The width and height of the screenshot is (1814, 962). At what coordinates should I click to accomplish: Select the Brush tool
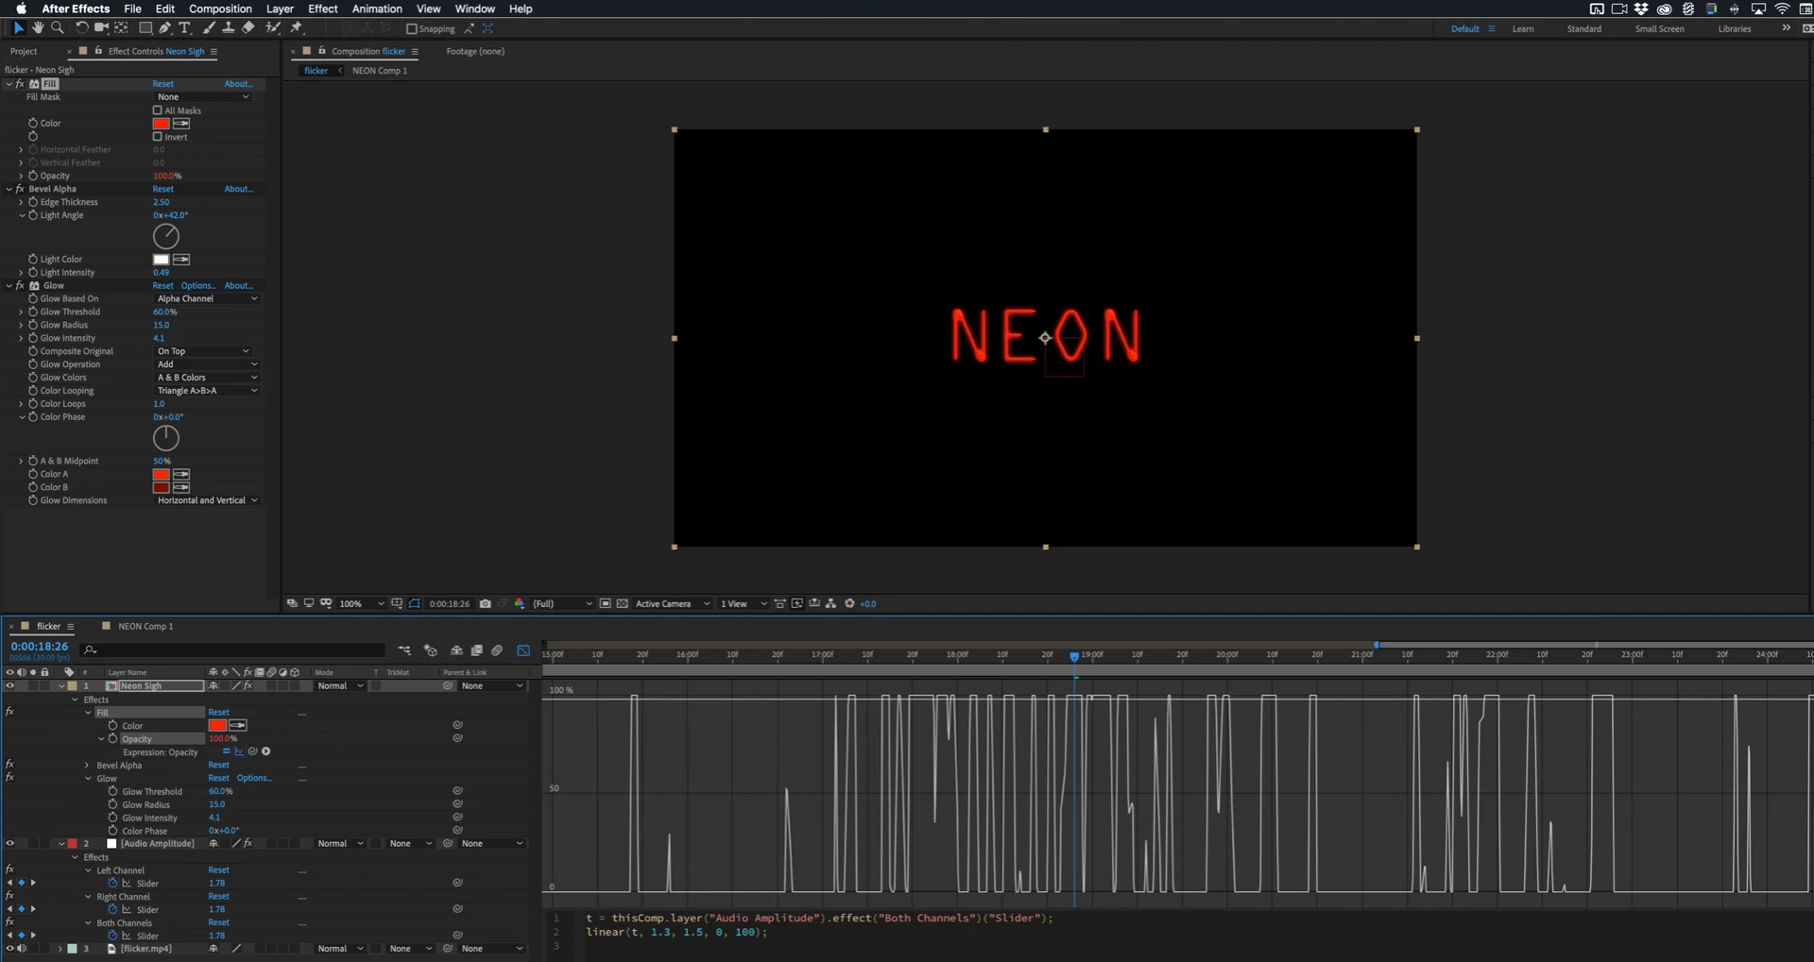pos(209,28)
